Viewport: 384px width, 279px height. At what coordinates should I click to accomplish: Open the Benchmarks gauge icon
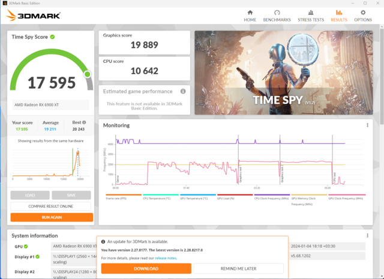point(277,13)
